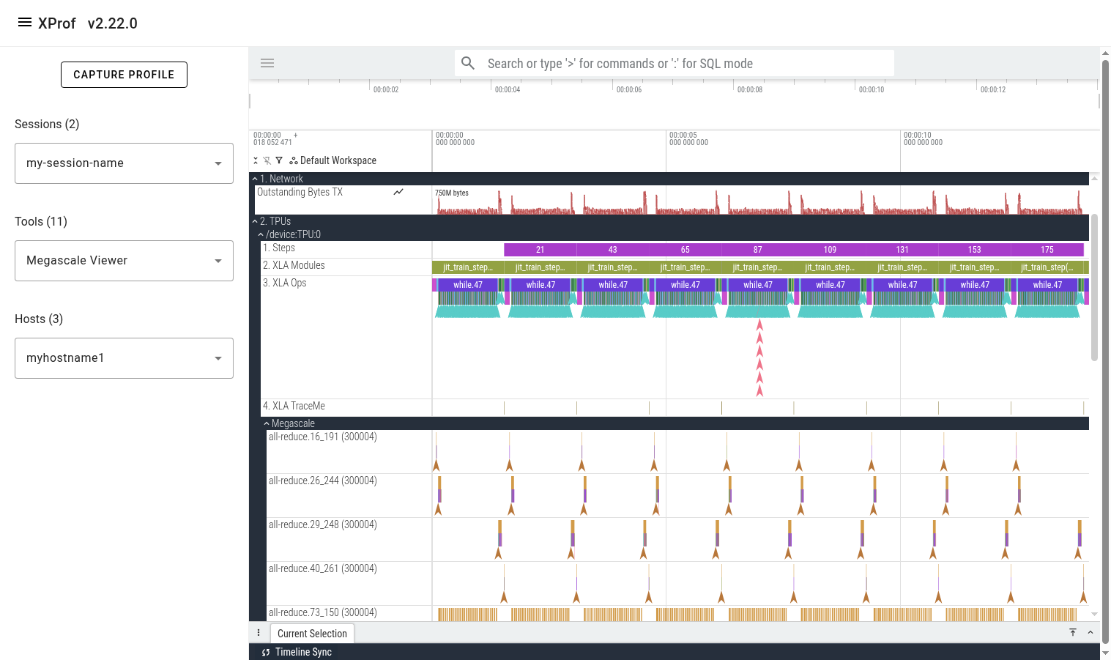Collapse the 1. Network section
This screenshot has height=660, width=1111.
[254, 178]
